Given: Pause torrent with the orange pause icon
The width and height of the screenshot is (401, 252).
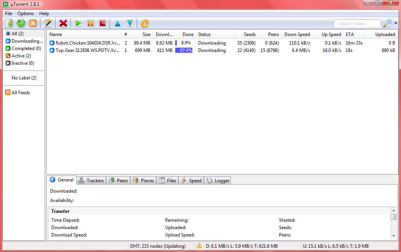Looking at the screenshot, I should pyautogui.click(x=91, y=24).
